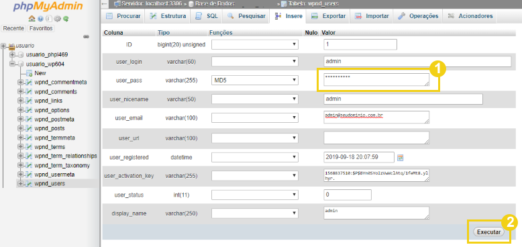Open navigation settings gear icon

point(57,19)
